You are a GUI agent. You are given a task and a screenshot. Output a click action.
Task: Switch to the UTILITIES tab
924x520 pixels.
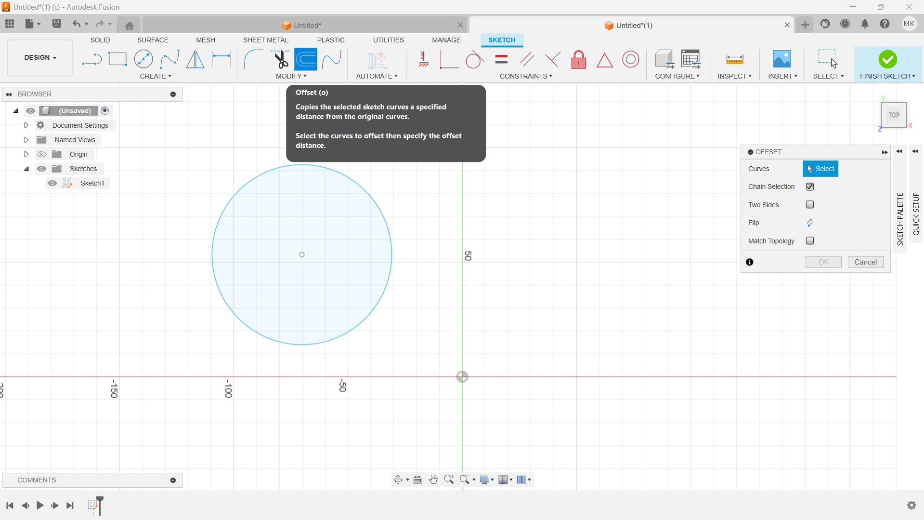tap(389, 40)
